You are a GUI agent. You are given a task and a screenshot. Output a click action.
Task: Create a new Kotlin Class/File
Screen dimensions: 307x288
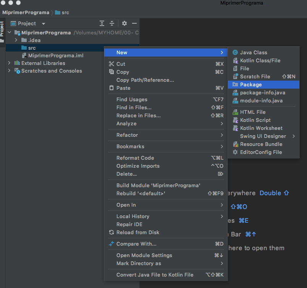click(x=264, y=60)
